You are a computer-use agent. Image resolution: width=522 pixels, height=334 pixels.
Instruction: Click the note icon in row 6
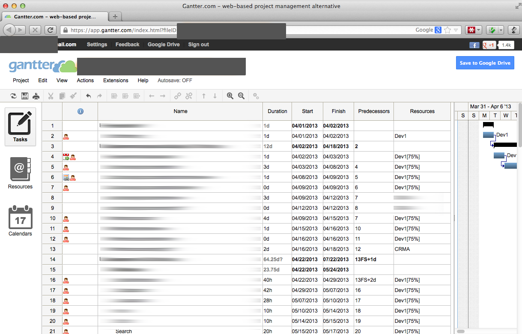pos(66,177)
